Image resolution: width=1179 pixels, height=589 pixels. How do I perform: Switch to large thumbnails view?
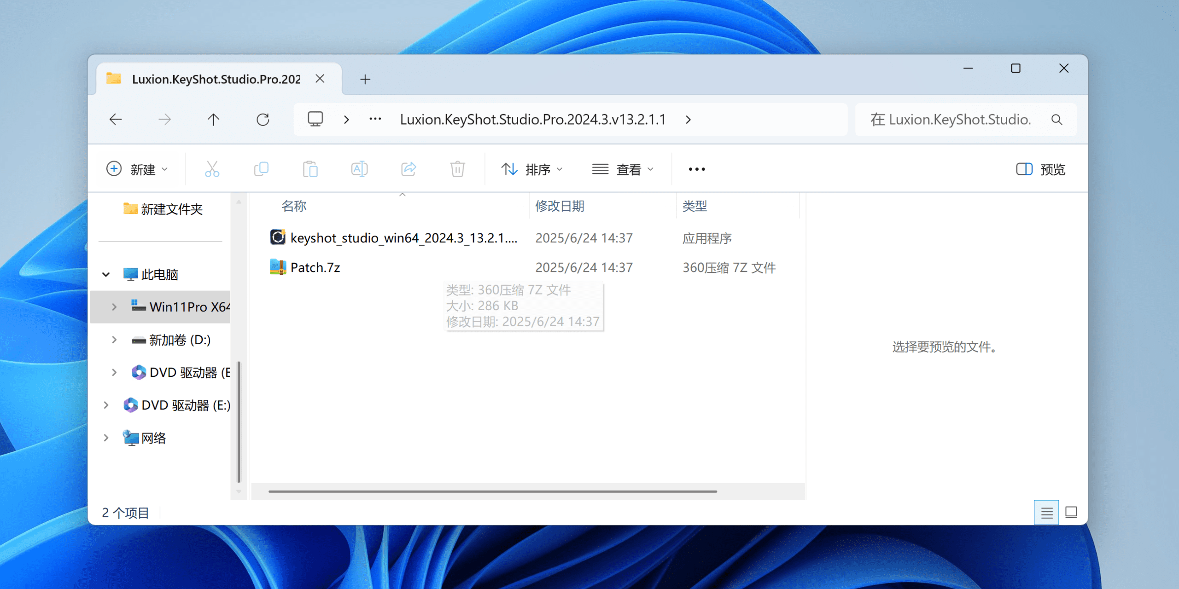pyautogui.click(x=1071, y=512)
